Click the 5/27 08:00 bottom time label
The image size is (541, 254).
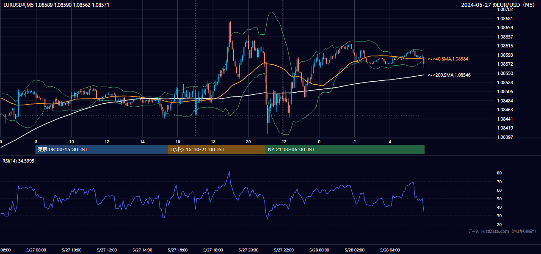[x=36, y=250]
